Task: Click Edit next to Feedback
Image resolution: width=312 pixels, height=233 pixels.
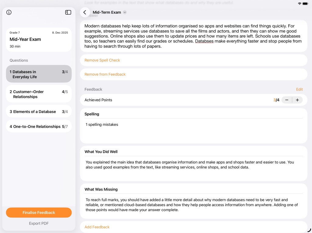Action: tap(299, 89)
